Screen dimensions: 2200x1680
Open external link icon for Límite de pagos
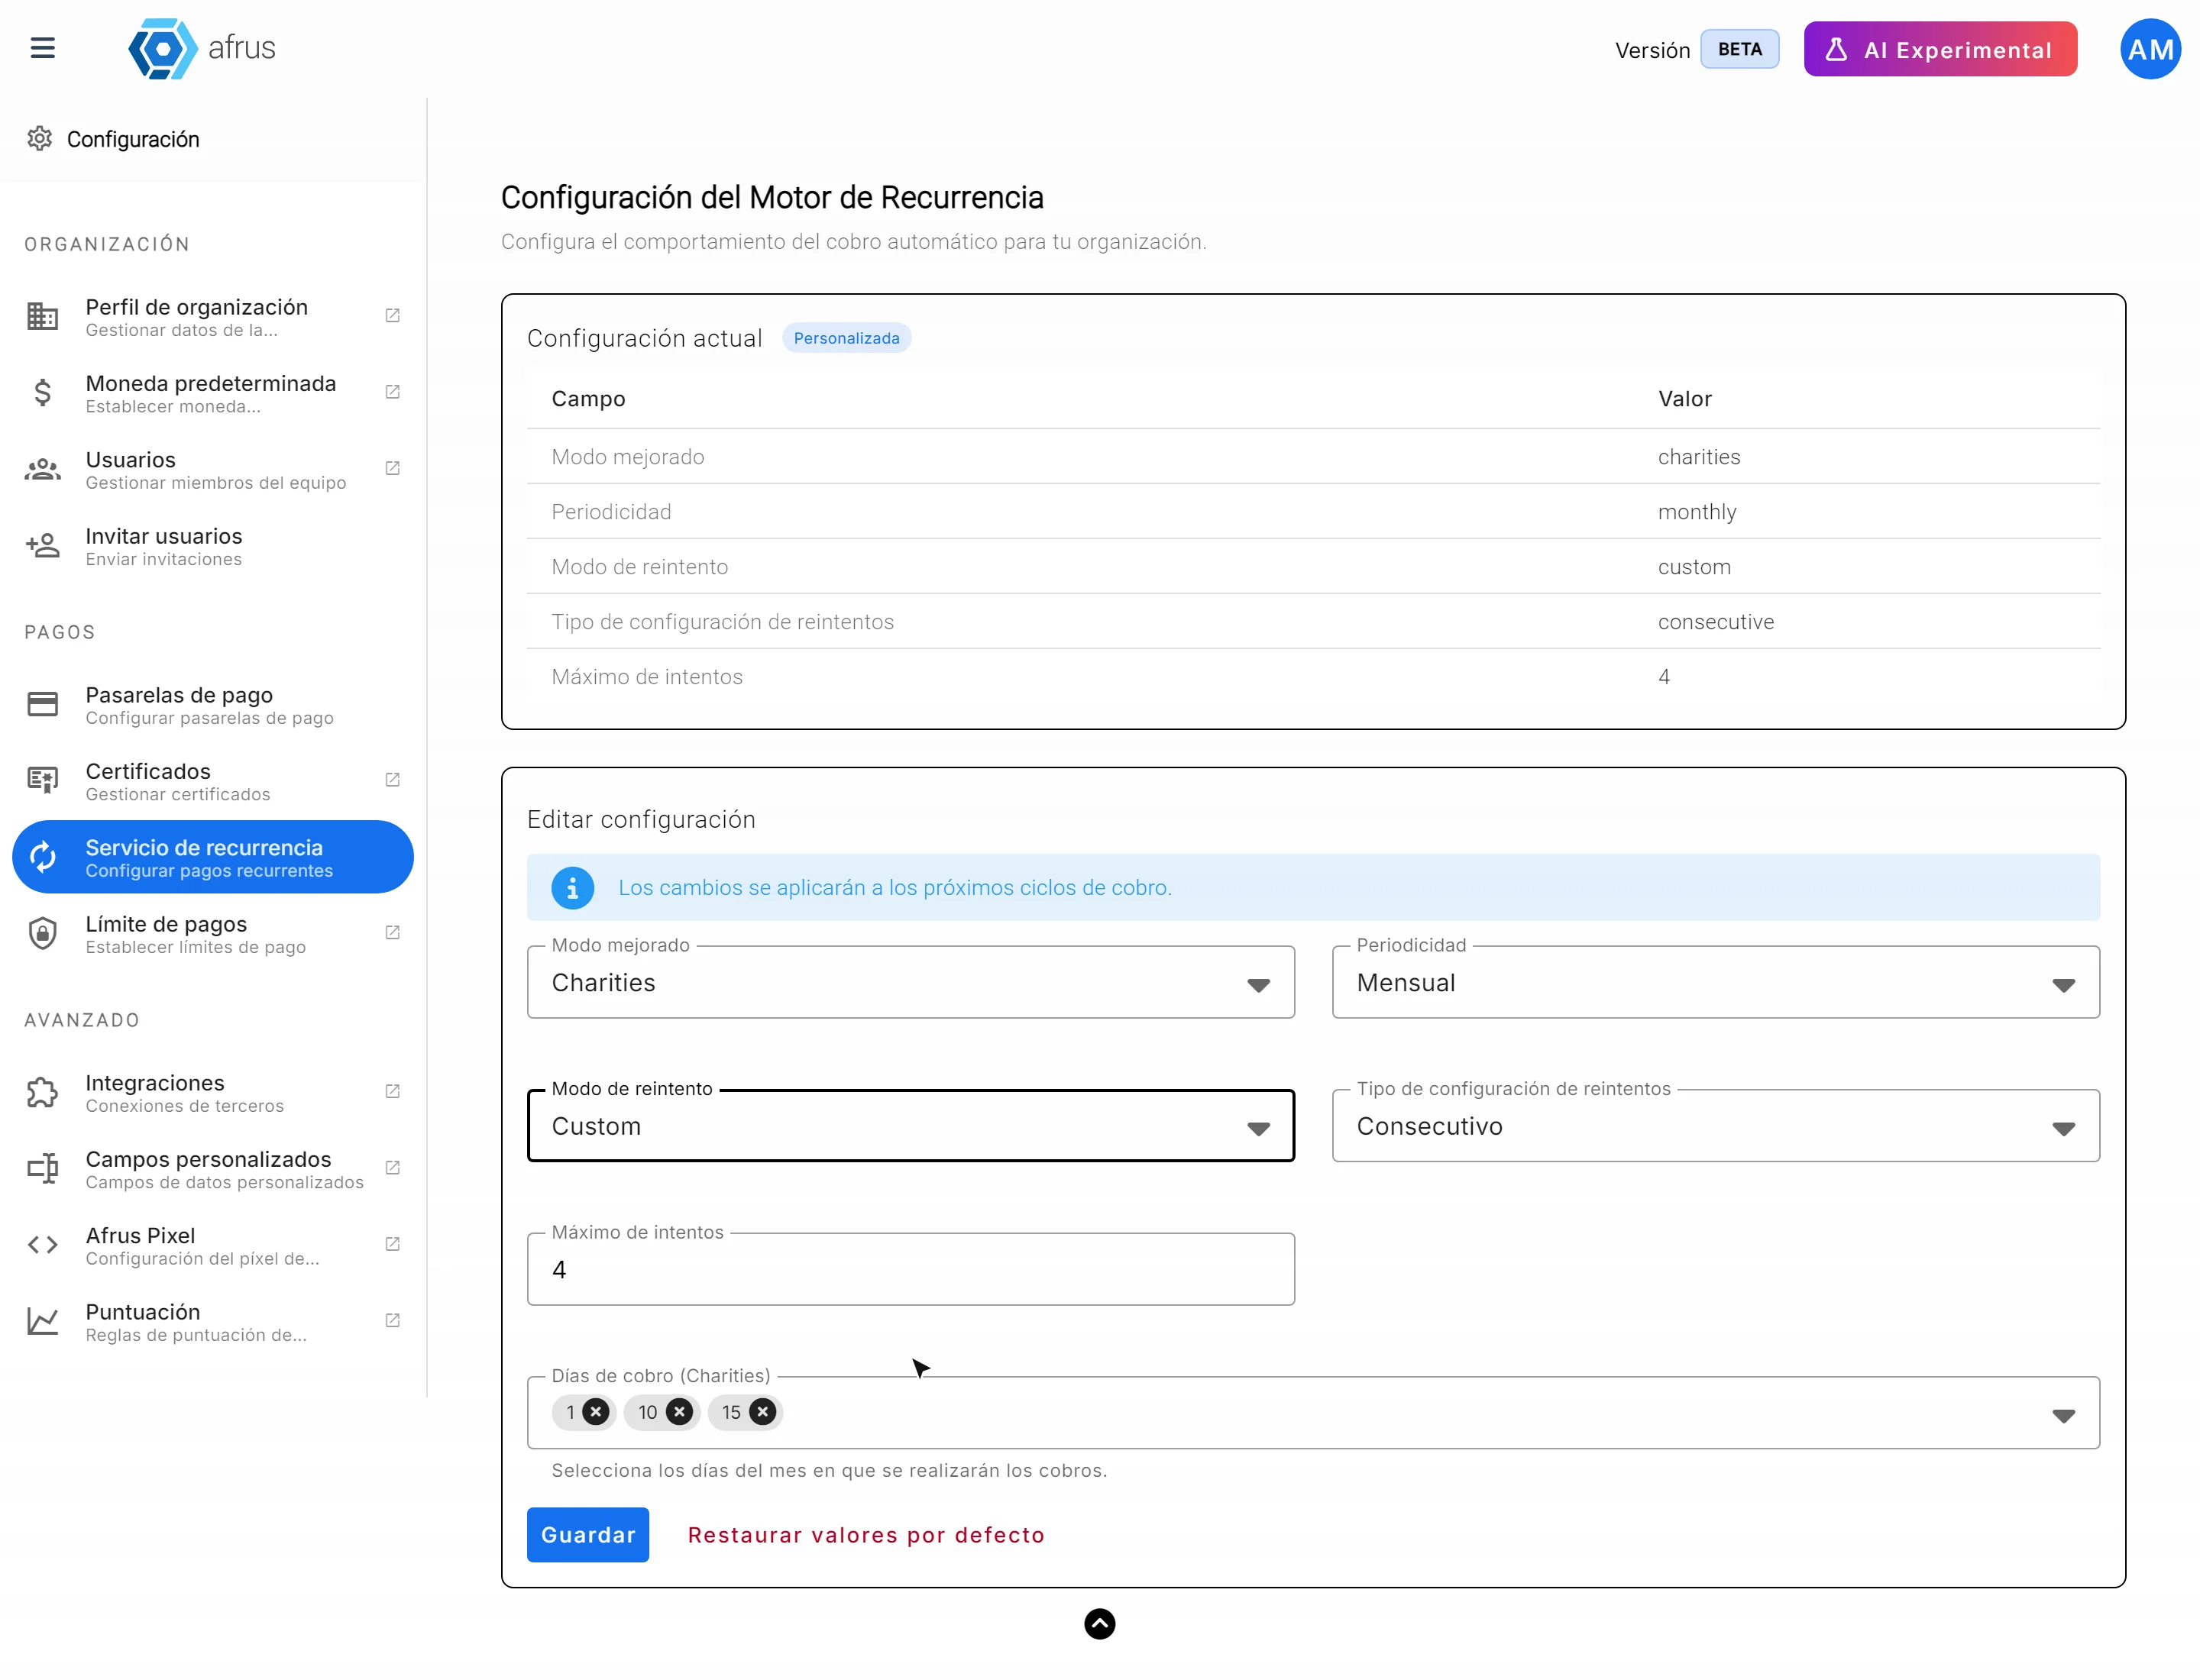click(x=392, y=933)
